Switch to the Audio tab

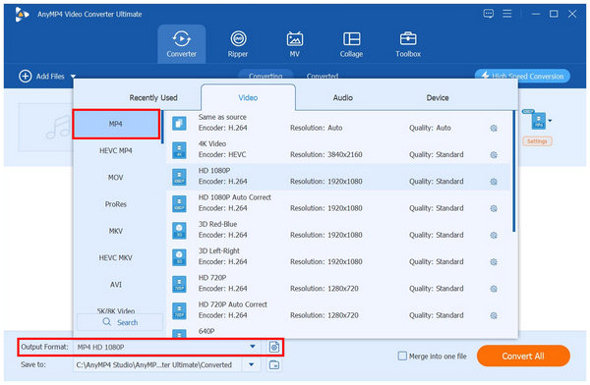point(343,98)
